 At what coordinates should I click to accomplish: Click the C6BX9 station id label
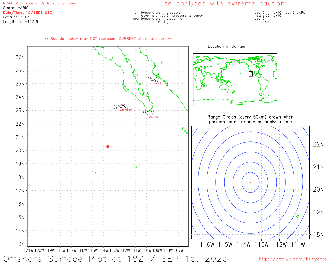pos(154,117)
